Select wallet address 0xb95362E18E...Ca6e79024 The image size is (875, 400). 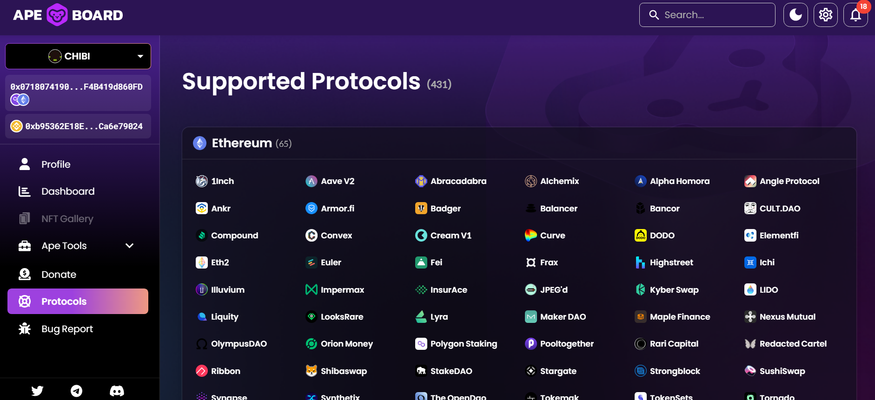(78, 126)
